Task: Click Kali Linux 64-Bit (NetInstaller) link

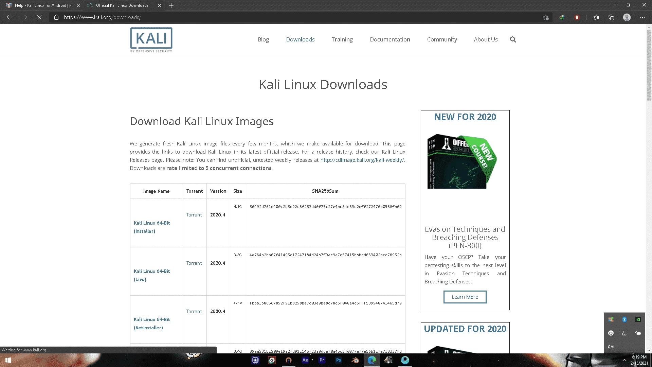Action: 152,324
